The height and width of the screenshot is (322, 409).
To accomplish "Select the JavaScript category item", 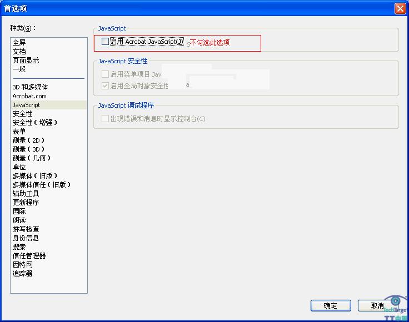I will (27, 105).
